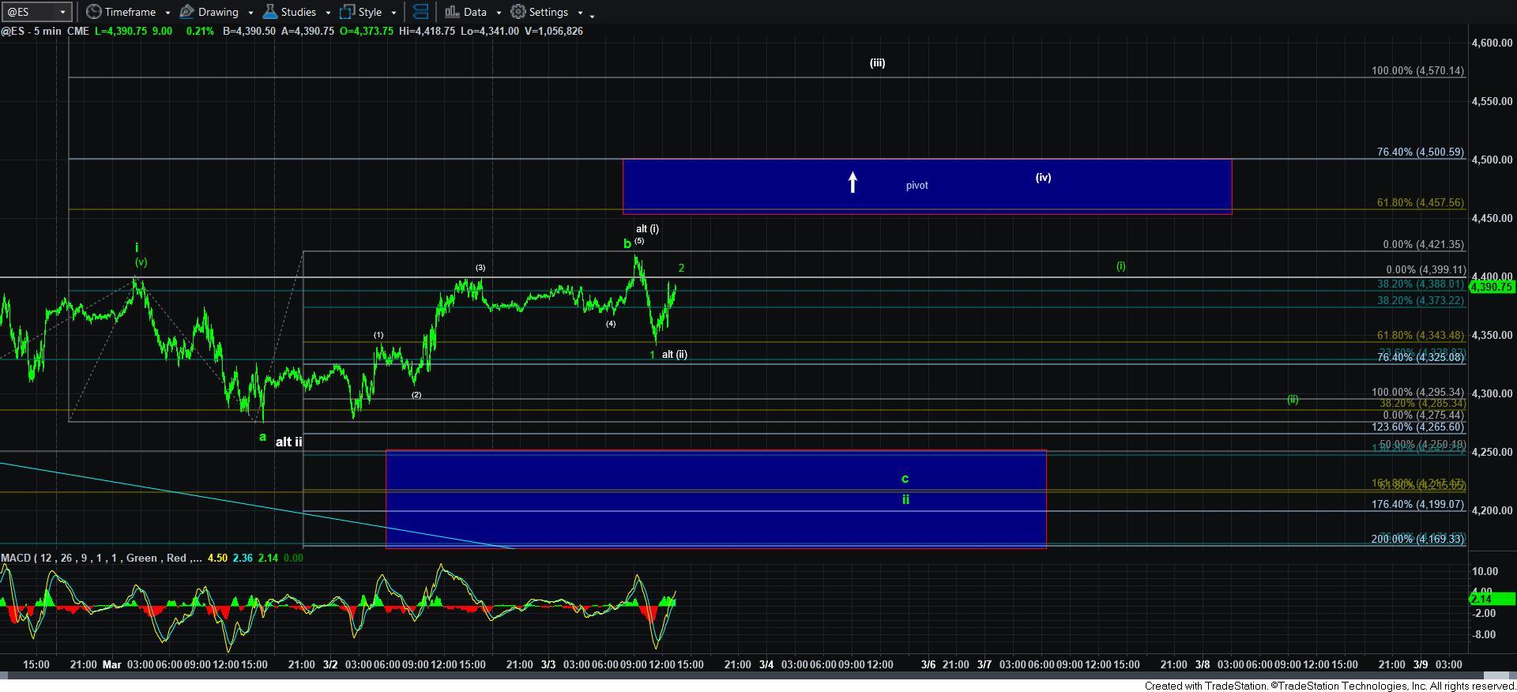Viewport: 1517px width, 692px height.
Task: Click the Mar label on the time axis
Action: click(x=111, y=664)
